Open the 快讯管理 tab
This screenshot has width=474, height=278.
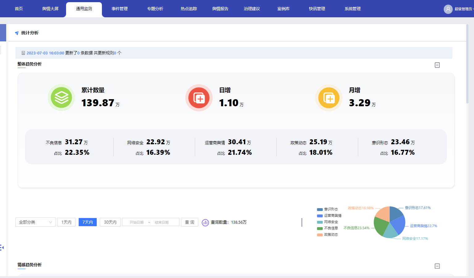coord(317,9)
